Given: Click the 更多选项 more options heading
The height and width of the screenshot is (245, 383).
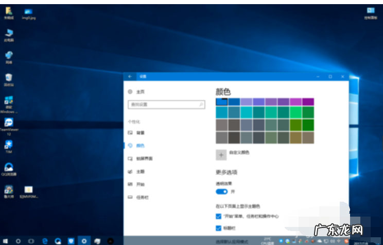Looking at the screenshot, I should 227,172.
